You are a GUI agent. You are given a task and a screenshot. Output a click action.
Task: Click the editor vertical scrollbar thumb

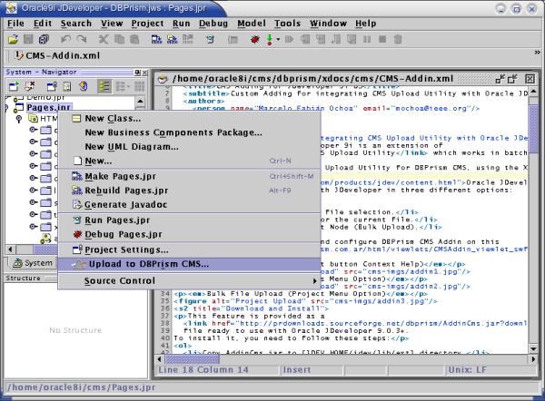coord(533,127)
